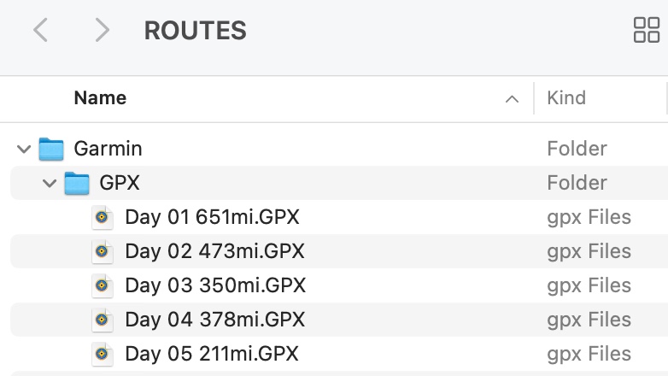
Task: Click the Garmin folder icon
Action: [51, 149]
